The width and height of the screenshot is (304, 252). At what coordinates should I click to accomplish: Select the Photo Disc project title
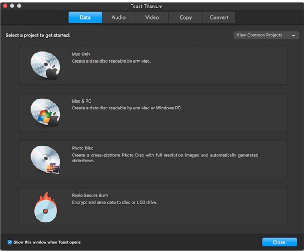(x=83, y=148)
